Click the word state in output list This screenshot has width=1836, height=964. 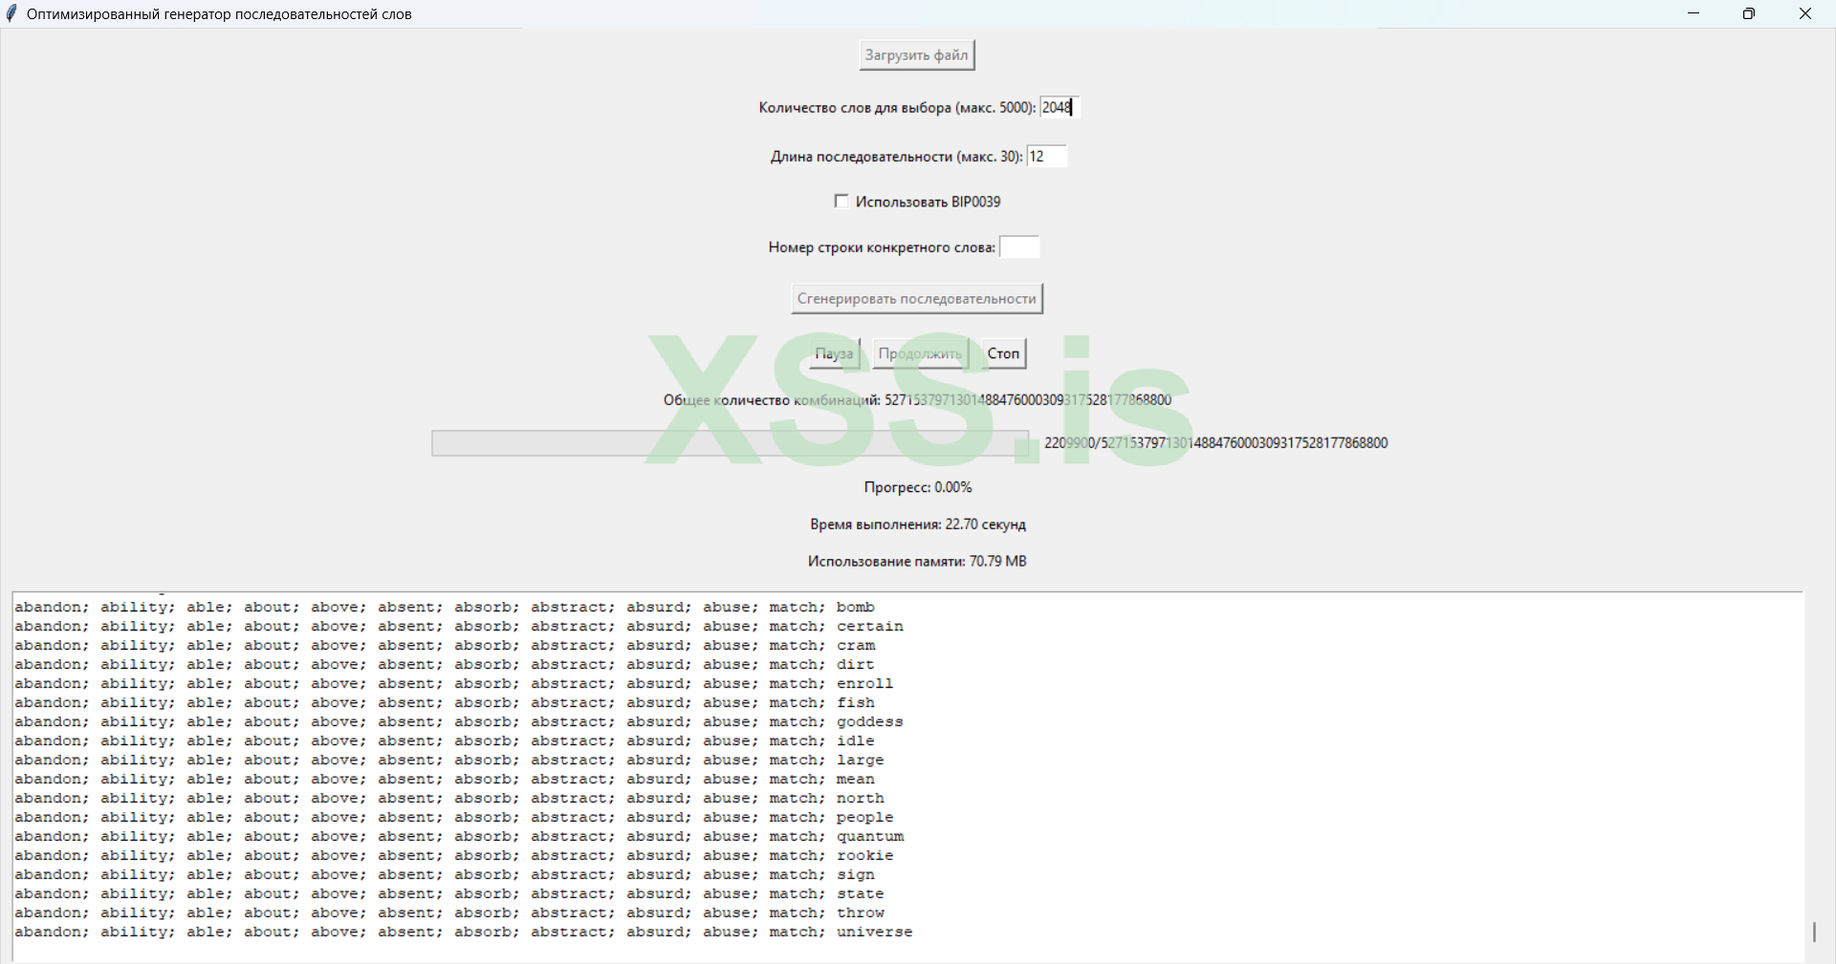[x=861, y=894]
